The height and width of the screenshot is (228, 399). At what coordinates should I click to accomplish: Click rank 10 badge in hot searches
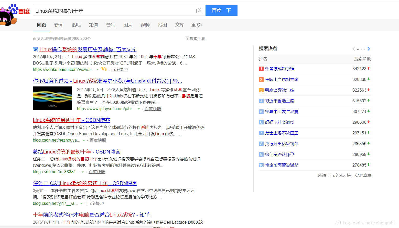pyautogui.click(x=261, y=165)
